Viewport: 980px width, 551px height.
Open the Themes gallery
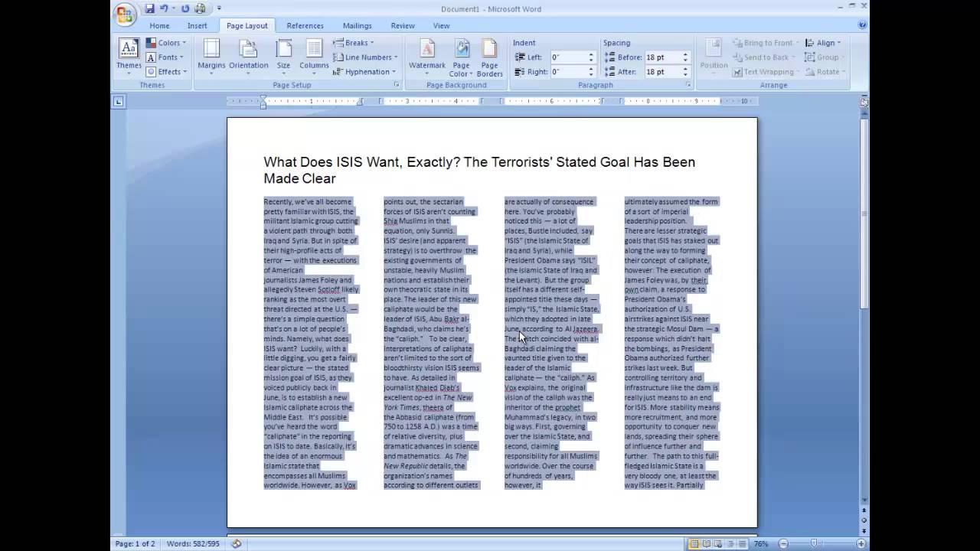point(129,57)
